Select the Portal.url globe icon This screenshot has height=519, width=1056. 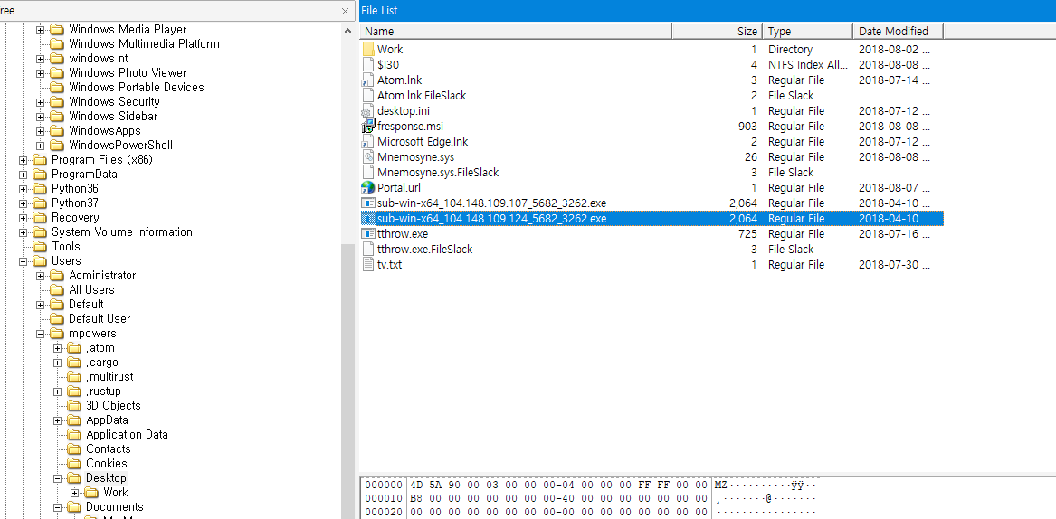pos(367,188)
